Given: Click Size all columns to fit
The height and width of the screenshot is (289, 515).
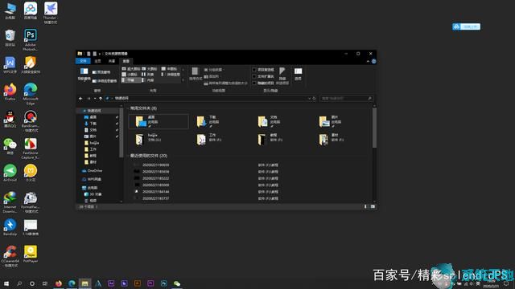Looking at the screenshot, I should click(x=225, y=83).
